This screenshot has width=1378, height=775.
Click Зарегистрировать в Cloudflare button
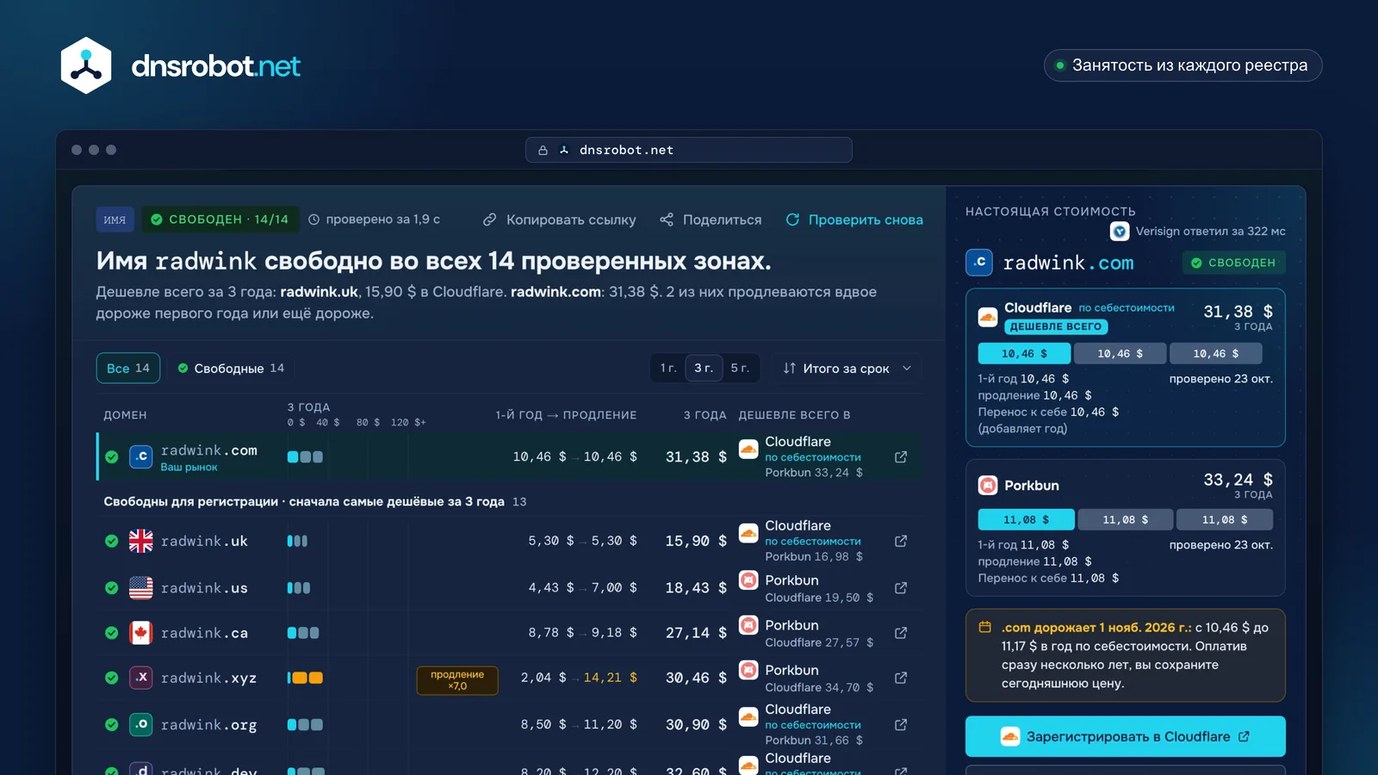[1126, 736]
